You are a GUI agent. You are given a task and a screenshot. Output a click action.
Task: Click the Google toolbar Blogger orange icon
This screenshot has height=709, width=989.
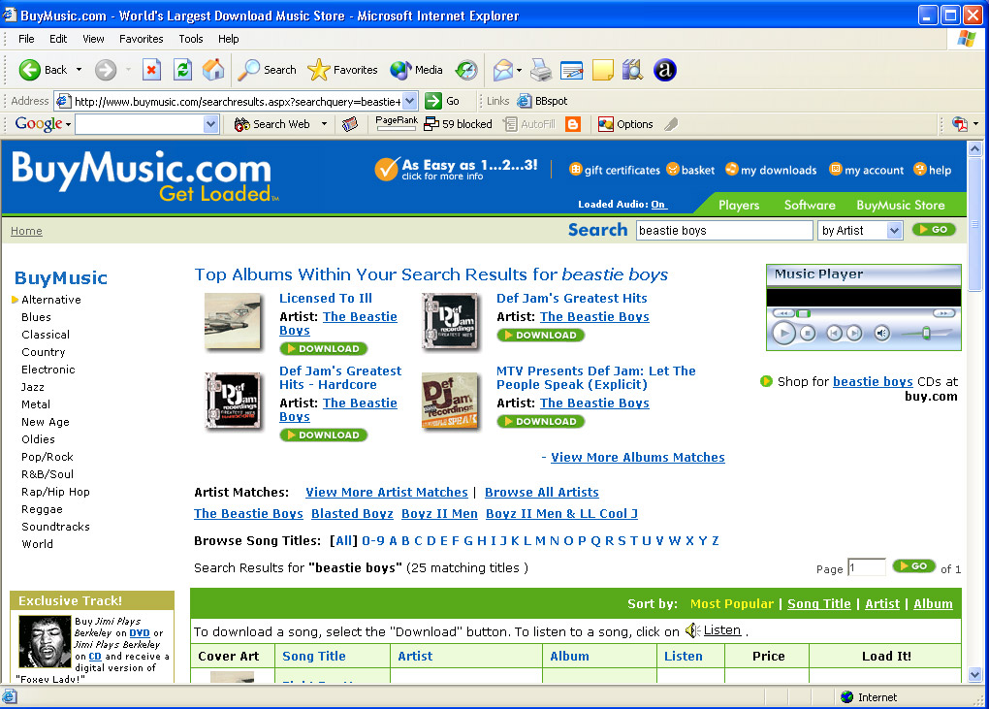(x=573, y=124)
